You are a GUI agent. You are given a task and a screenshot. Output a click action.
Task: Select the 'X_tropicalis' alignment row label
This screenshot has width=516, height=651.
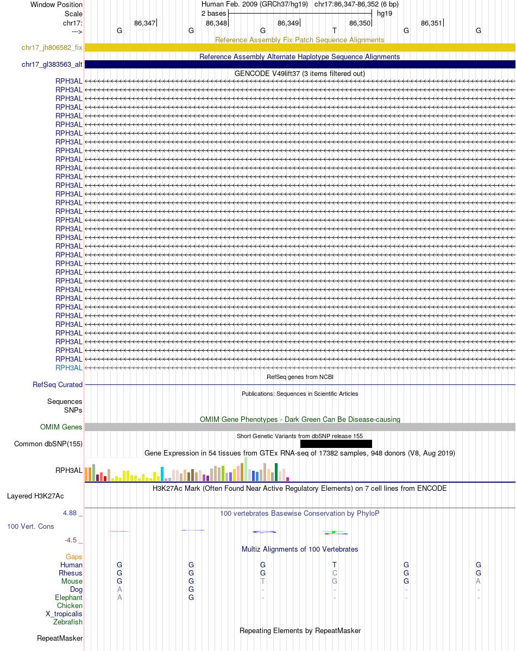pyautogui.click(x=64, y=614)
